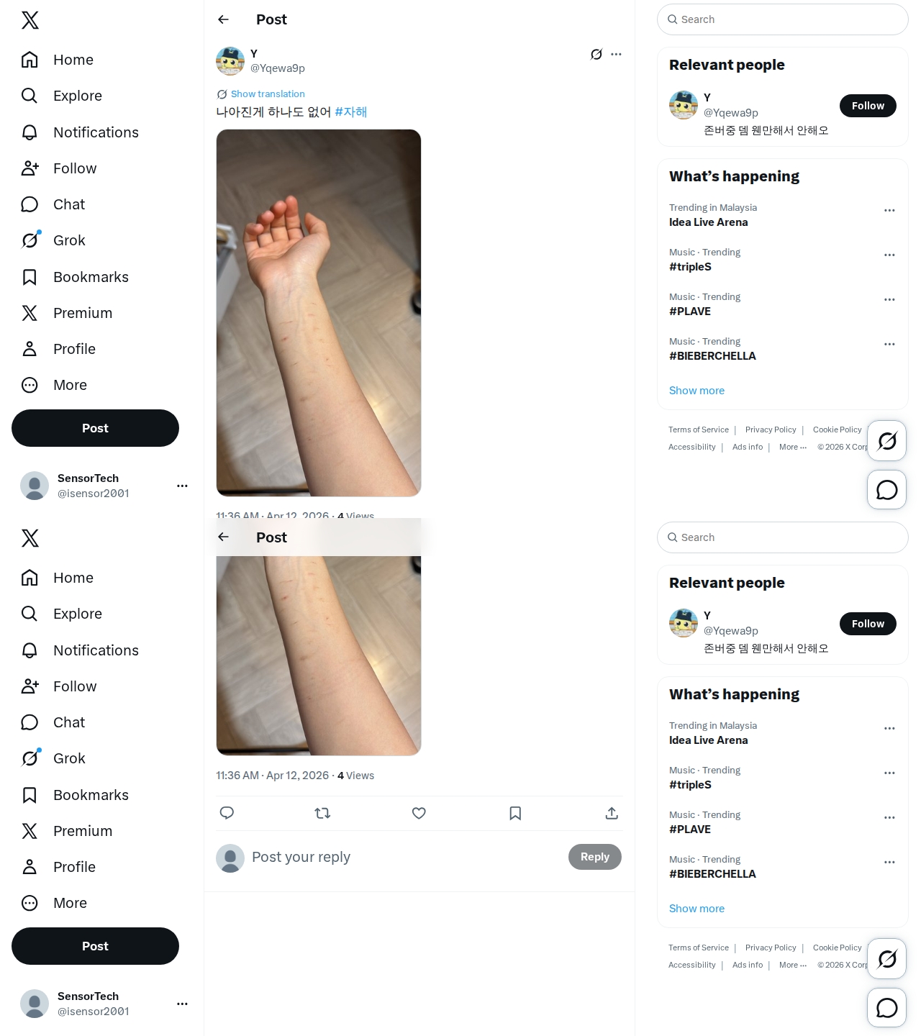This screenshot has width=921, height=1036.
Task: Click the gray Reply button
Action: coord(595,857)
